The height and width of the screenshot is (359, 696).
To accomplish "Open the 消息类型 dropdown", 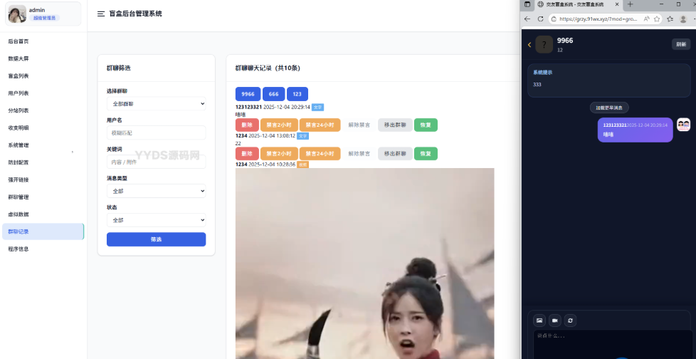I will (156, 191).
